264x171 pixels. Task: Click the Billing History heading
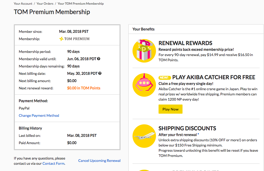coord(30,128)
